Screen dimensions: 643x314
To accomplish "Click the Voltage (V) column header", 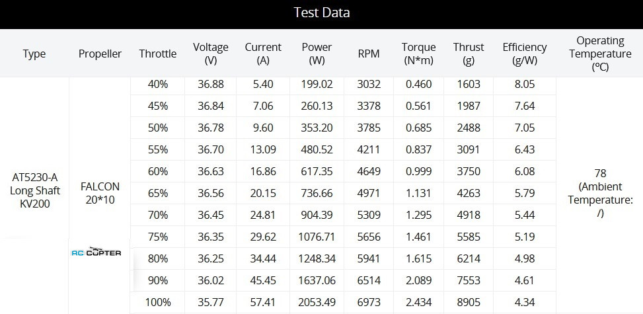I will (211, 54).
